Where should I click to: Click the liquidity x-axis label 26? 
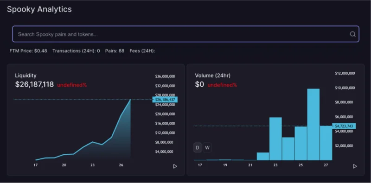[121, 165]
